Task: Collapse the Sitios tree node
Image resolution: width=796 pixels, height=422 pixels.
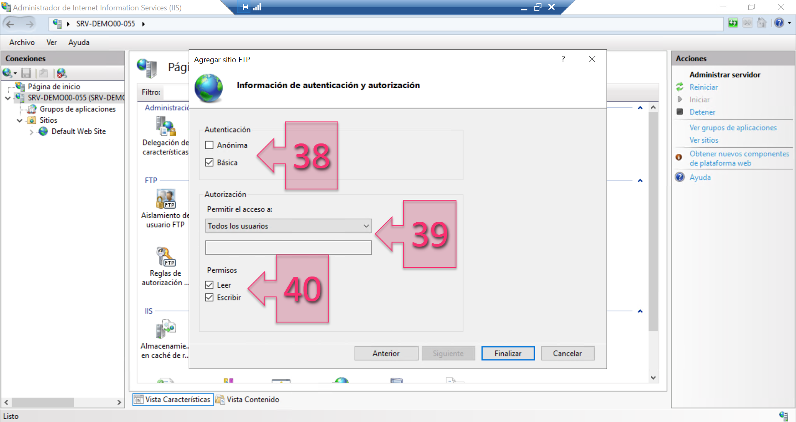Action: [x=19, y=120]
